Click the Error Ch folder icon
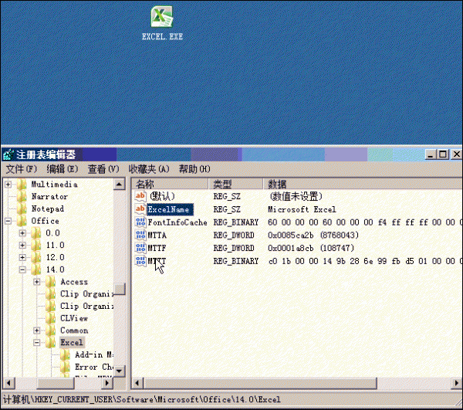The width and height of the screenshot is (463, 410). (x=65, y=367)
